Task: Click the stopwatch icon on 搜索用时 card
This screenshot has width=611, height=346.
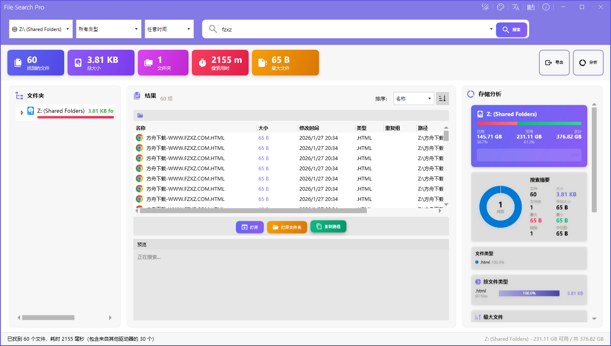Action: tap(202, 62)
